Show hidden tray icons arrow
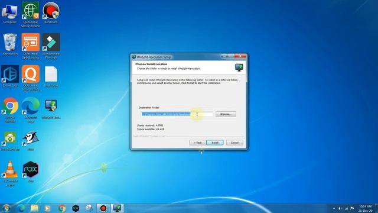 (x=334, y=208)
